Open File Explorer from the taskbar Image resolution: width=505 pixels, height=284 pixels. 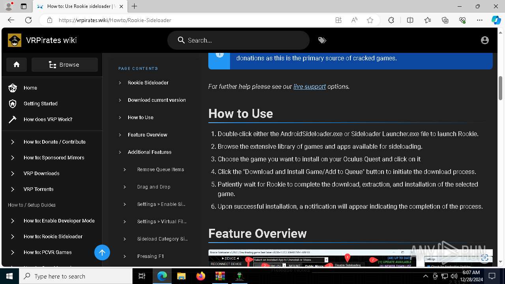click(181, 276)
